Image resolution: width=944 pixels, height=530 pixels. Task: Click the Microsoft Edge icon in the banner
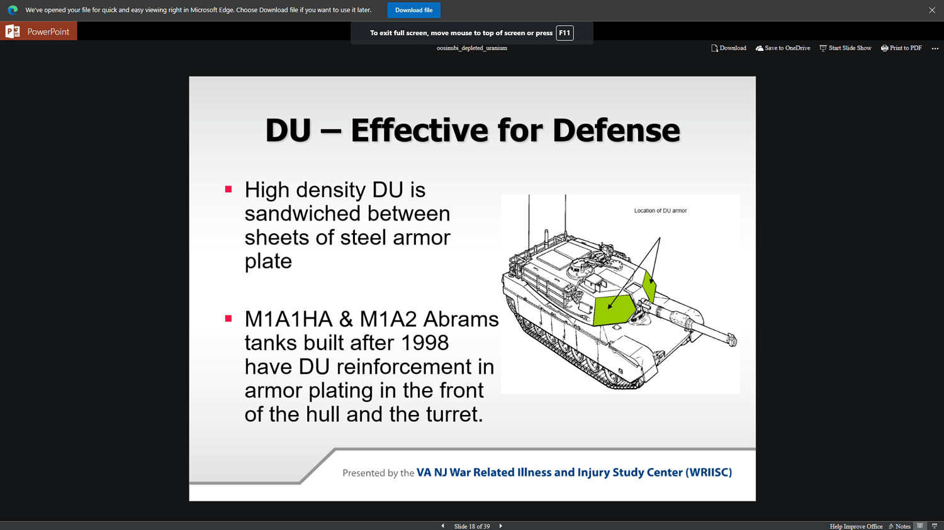tap(12, 10)
